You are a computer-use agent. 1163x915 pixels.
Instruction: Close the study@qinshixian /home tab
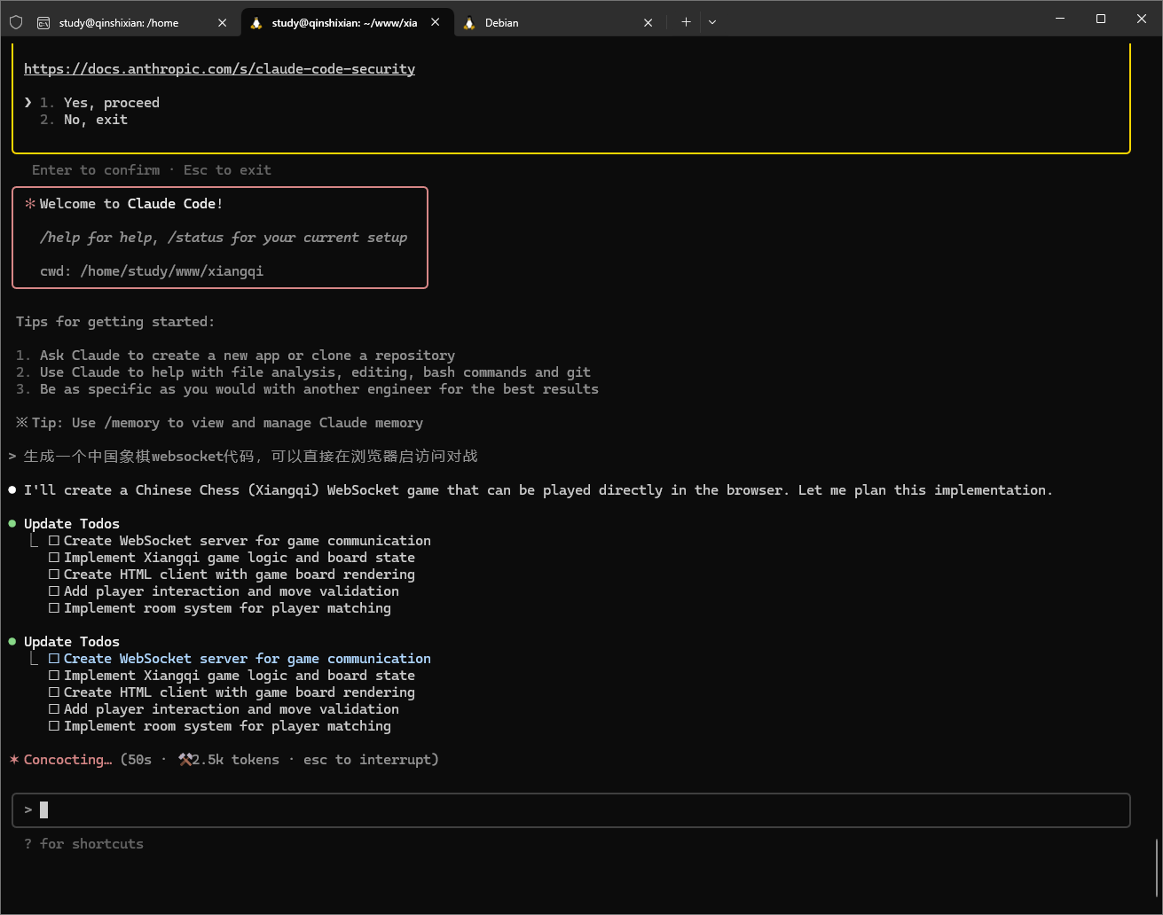point(223,23)
